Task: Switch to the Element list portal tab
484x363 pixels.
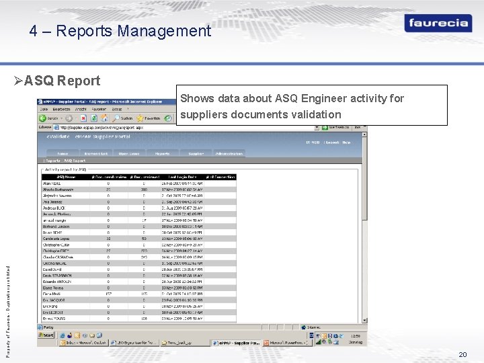Action: 96,153
